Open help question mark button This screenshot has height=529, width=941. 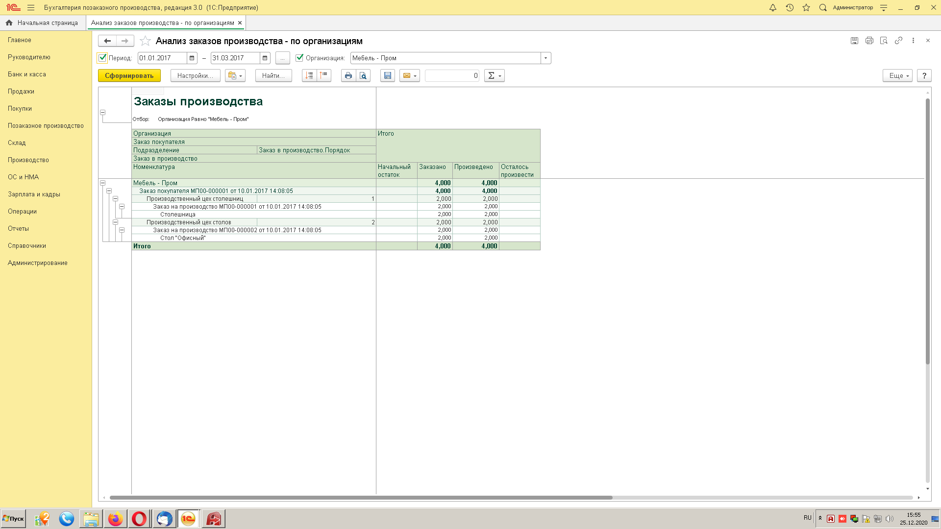pyautogui.click(x=924, y=75)
